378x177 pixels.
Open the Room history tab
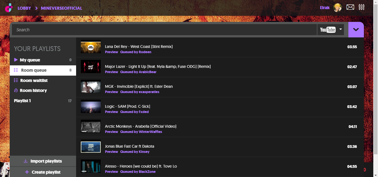pos(43,91)
